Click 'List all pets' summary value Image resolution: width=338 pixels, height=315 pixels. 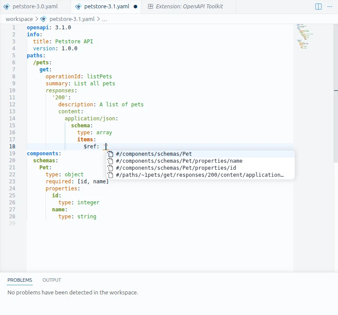(95, 84)
